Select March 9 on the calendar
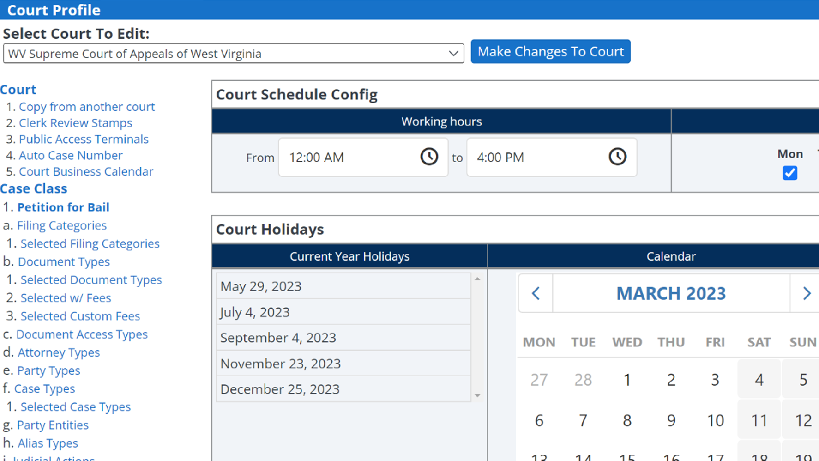819x461 pixels. tap(671, 420)
